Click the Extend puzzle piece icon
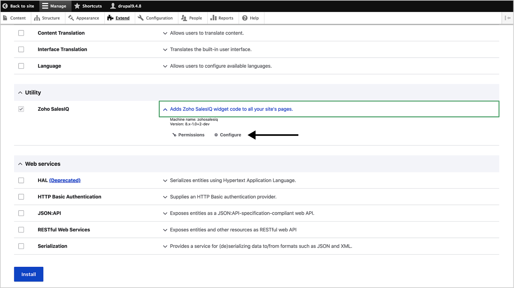 click(x=110, y=18)
